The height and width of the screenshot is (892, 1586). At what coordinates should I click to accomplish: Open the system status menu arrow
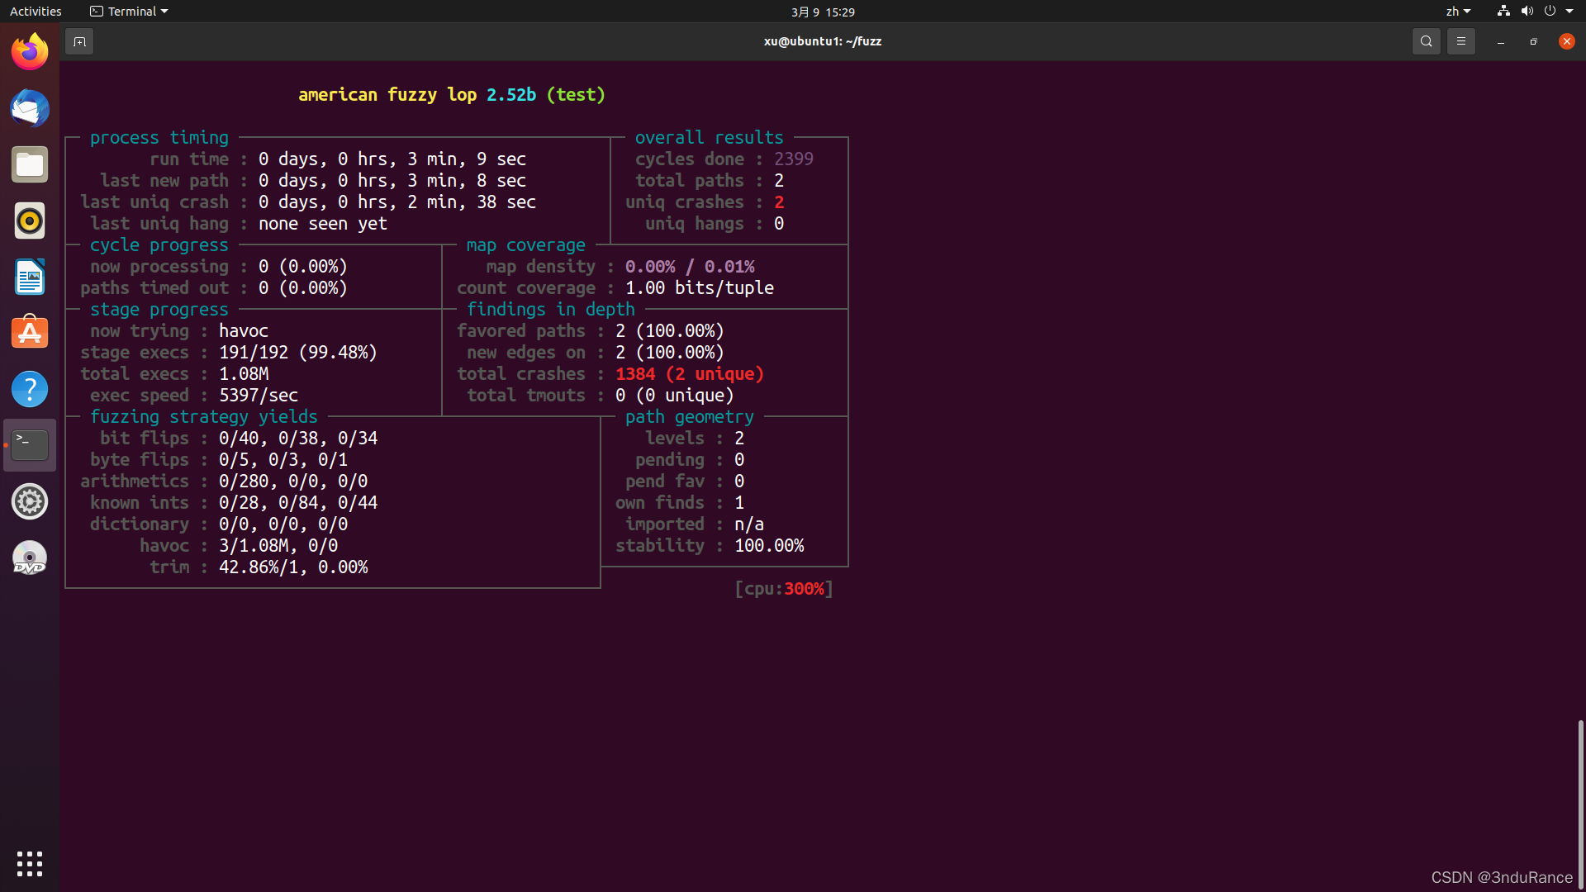(1569, 12)
